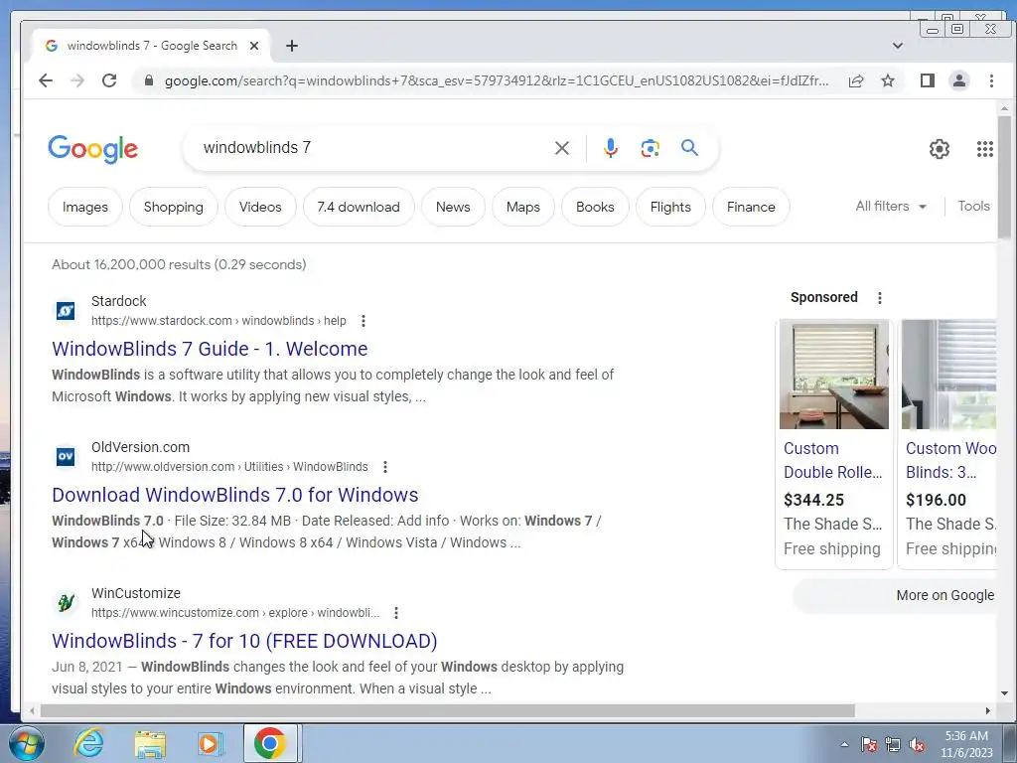Open the search Tools option

973,207
